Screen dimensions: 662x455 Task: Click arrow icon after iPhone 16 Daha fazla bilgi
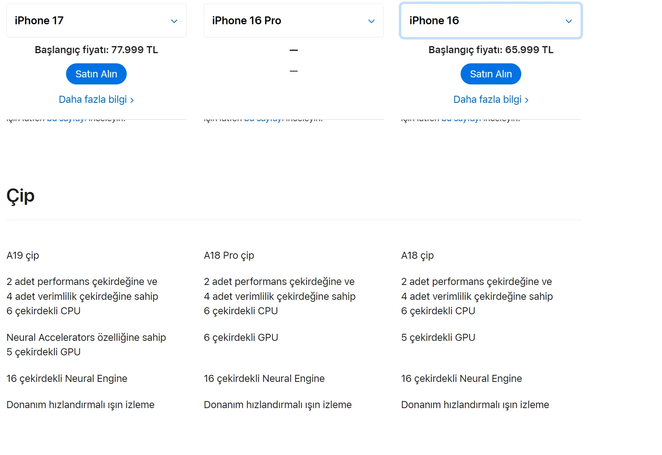[x=527, y=100]
